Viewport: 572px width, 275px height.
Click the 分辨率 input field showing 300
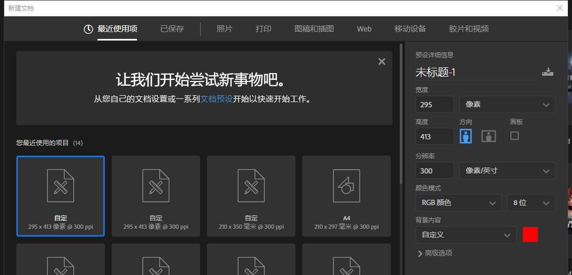435,170
